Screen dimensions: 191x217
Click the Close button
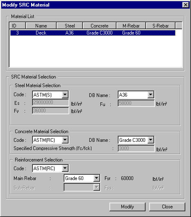point(167,207)
